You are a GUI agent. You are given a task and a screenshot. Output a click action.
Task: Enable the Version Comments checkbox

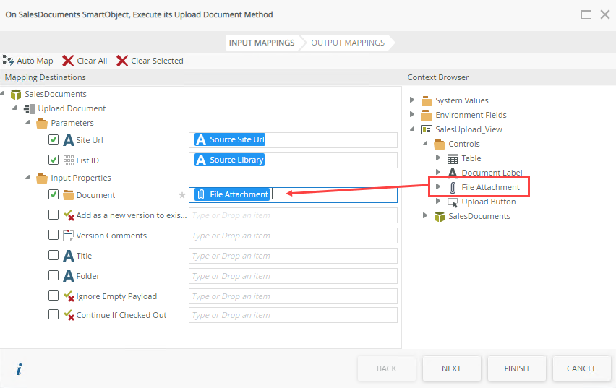[54, 236]
